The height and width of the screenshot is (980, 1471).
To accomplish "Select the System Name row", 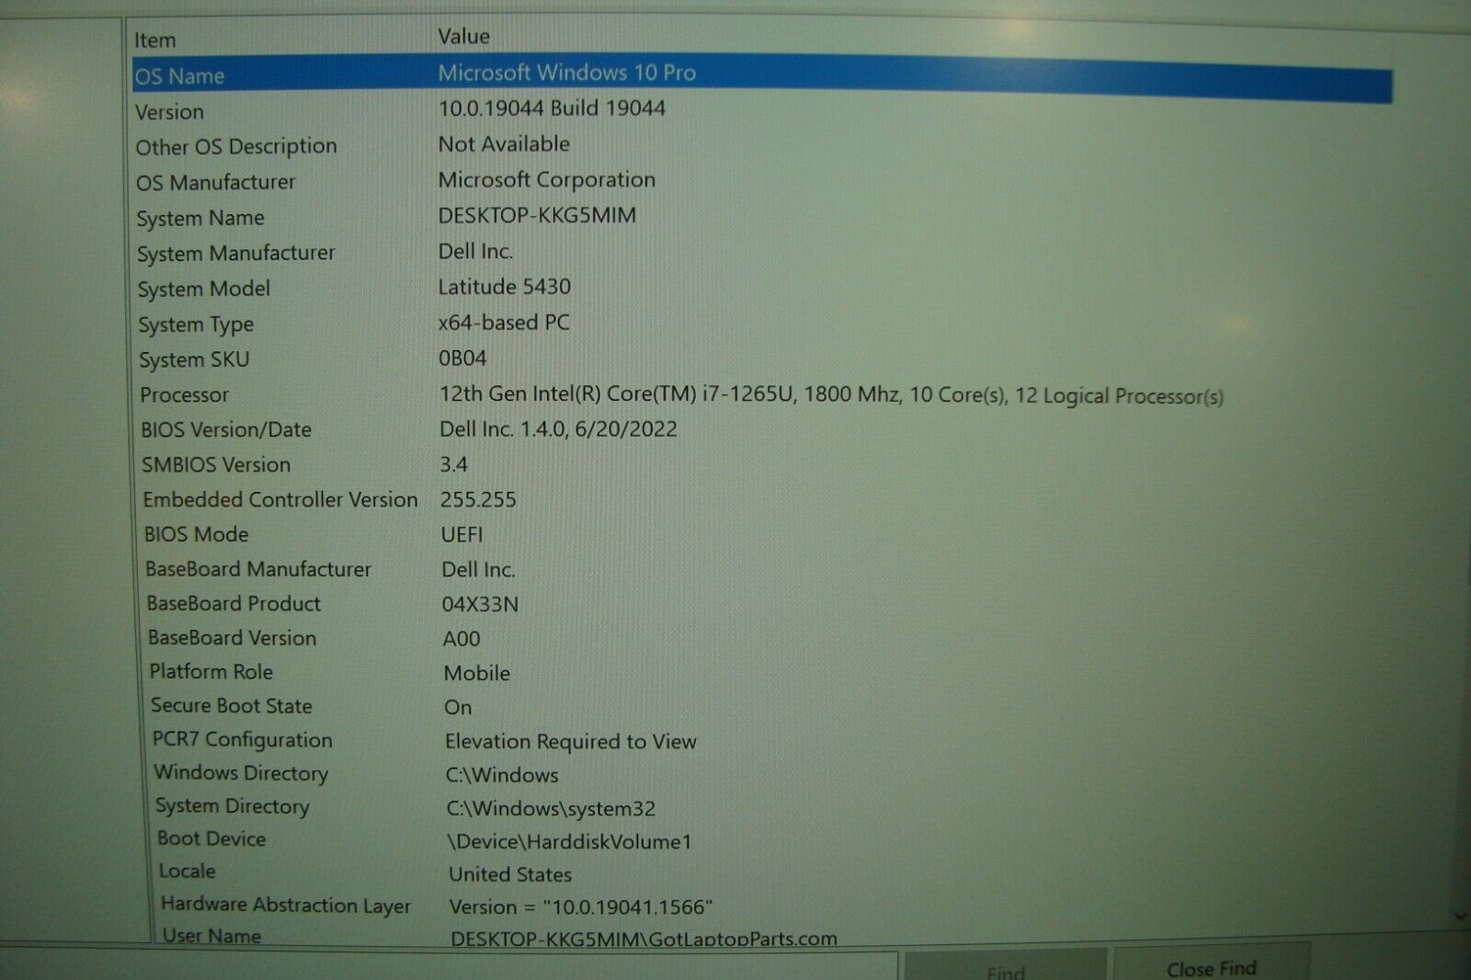I will (761, 218).
